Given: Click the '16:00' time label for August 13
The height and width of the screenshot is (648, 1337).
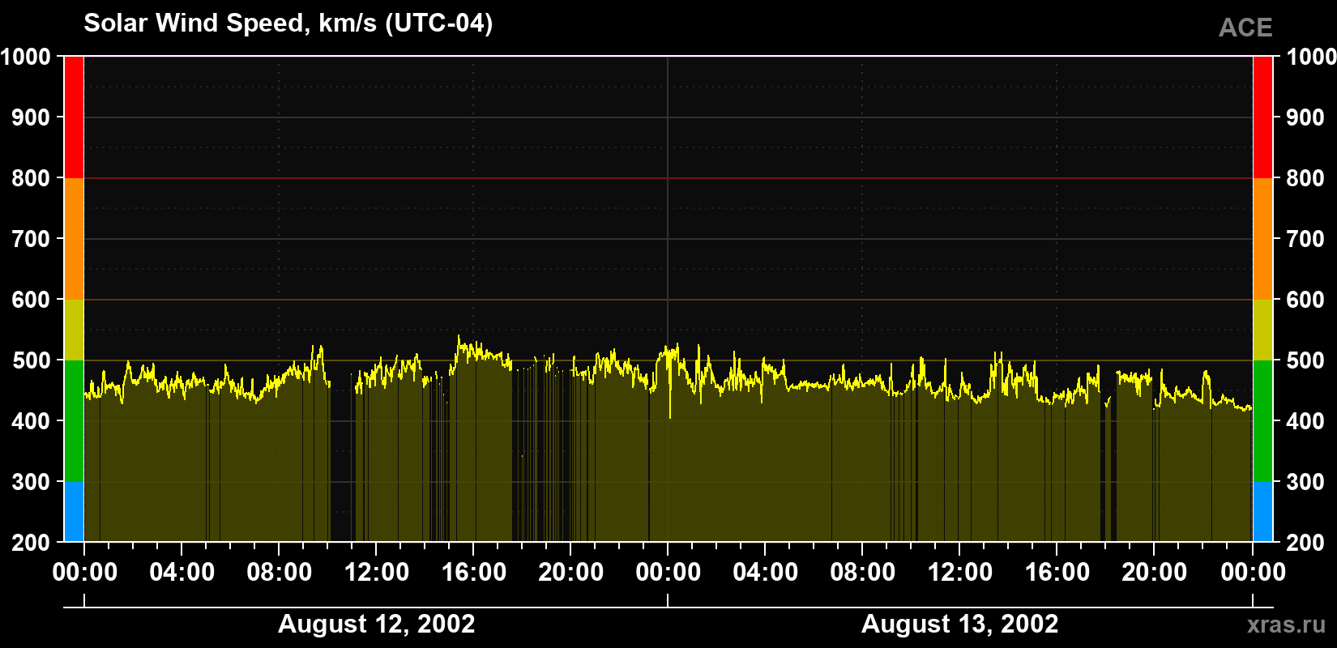Looking at the screenshot, I should click(1057, 573).
